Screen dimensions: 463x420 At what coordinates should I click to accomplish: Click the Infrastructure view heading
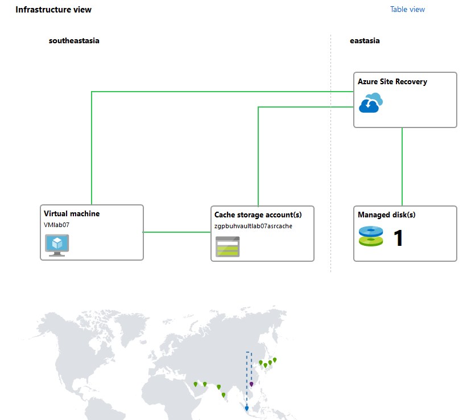[53, 10]
